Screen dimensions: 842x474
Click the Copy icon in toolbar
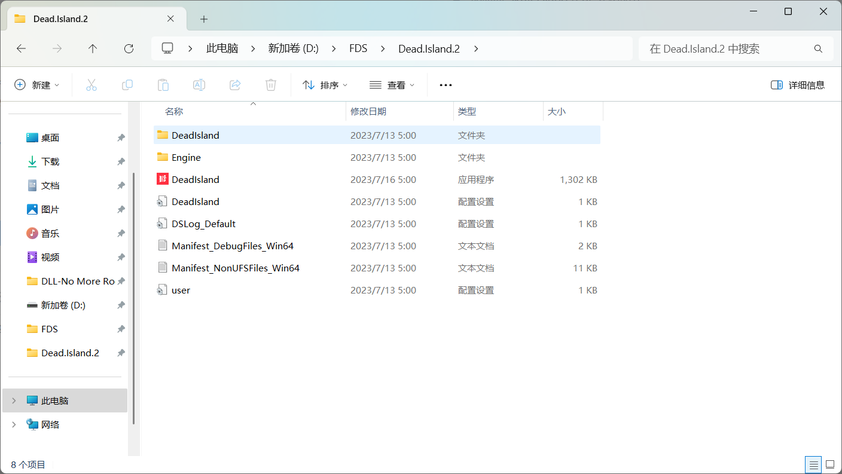point(127,85)
